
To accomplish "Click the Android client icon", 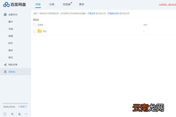I will coord(12,114).
